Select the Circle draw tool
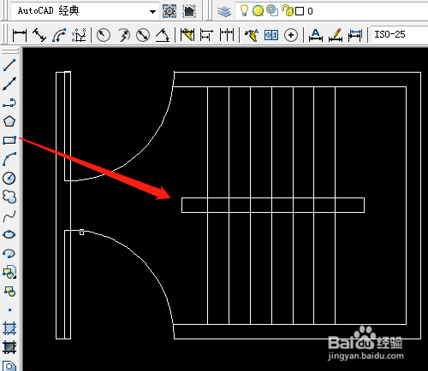This screenshot has height=371, width=428. [x=9, y=178]
